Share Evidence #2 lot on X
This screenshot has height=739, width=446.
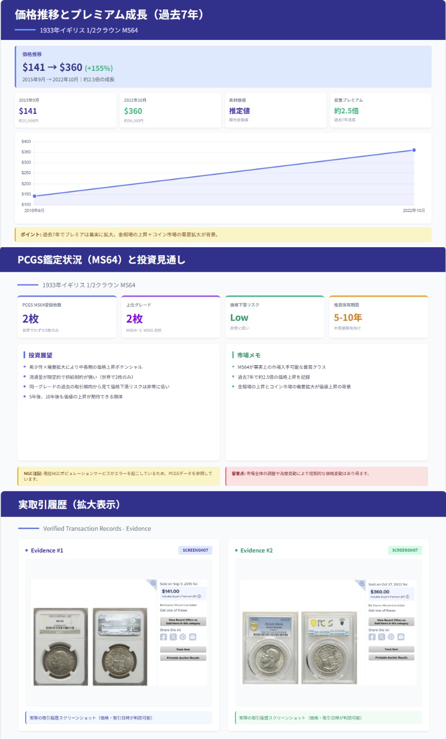point(381,637)
